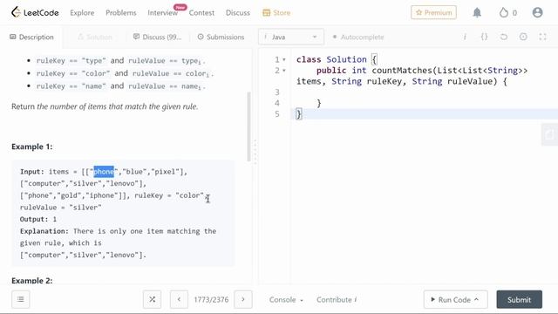
Task: Open the streak flame counter
Action: point(507,13)
